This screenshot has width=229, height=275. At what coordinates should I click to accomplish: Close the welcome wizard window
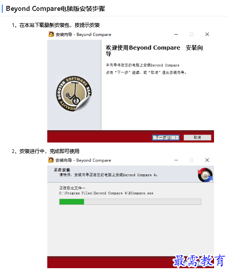pyautogui.click(x=207, y=35)
